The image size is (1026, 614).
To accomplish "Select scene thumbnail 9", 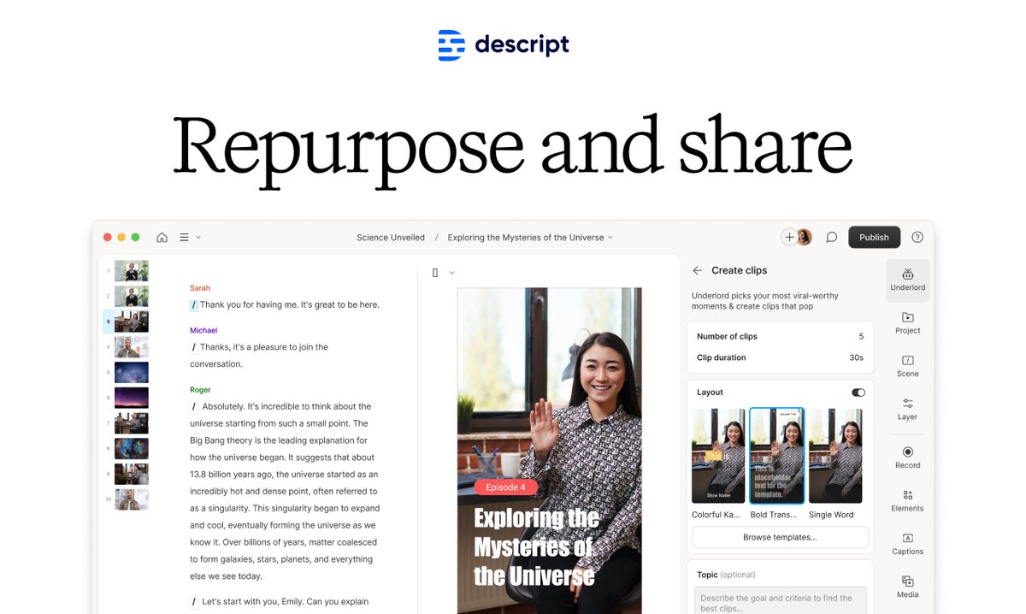I will (132, 474).
